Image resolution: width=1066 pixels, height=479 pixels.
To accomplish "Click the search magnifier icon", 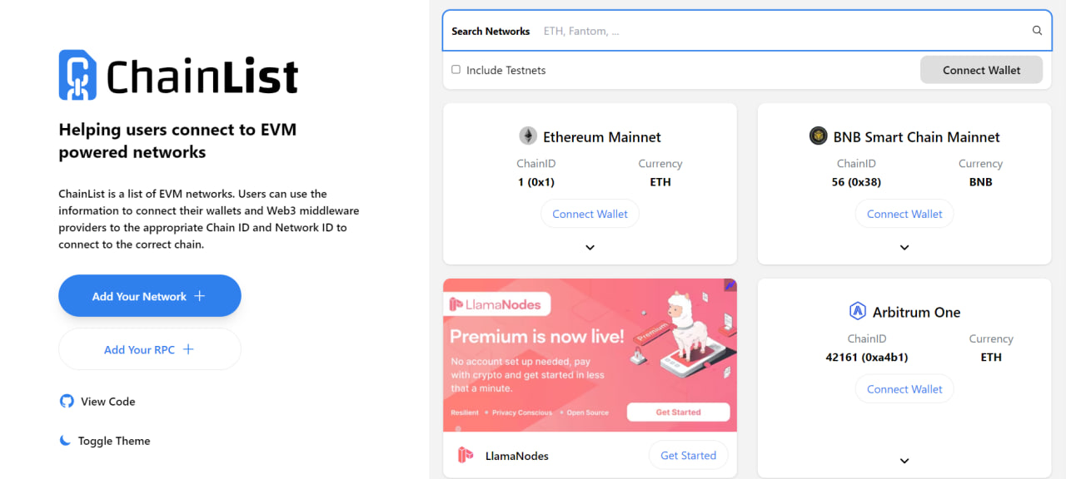I will [1037, 31].
